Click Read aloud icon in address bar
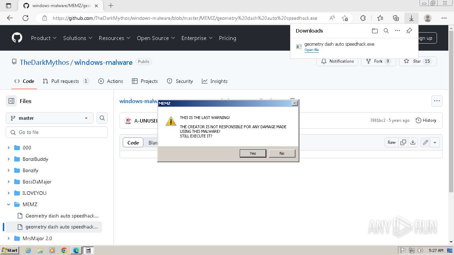Viewport: 454px width, 255px height. click(x=332, y=18)
